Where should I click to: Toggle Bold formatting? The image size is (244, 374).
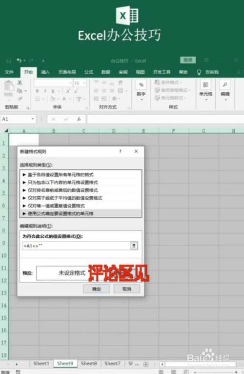(x=37, y=91)
